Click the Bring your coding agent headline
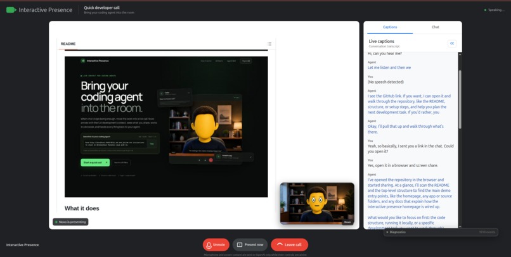Screen dimensions: 511x257 pos(112,97)
